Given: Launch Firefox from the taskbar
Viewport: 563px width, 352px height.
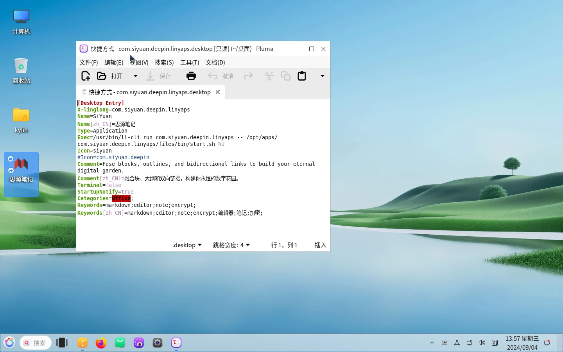Looking at the screenshot, I should coord(101,343).
